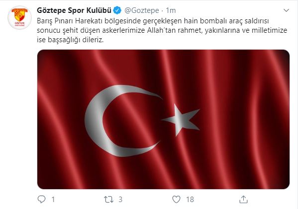Expand the tweet options chevron

[x=286, y=10]
